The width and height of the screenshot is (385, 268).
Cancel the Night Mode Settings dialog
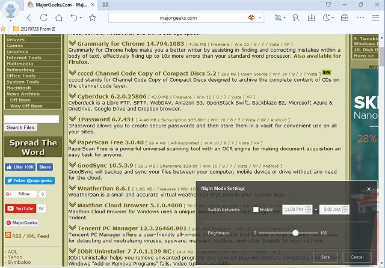[357, 257]
